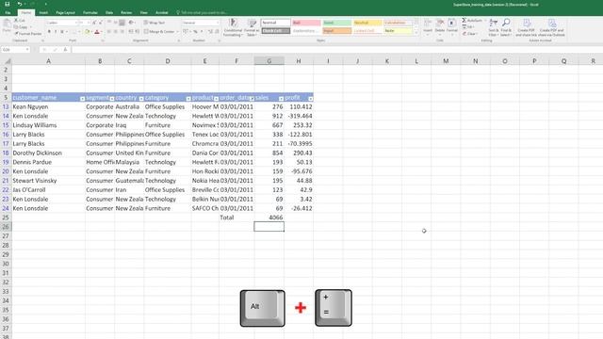Switch to the Page Layout tab
The width and height of the screenshot is (603, 339).
coord(65,12)
